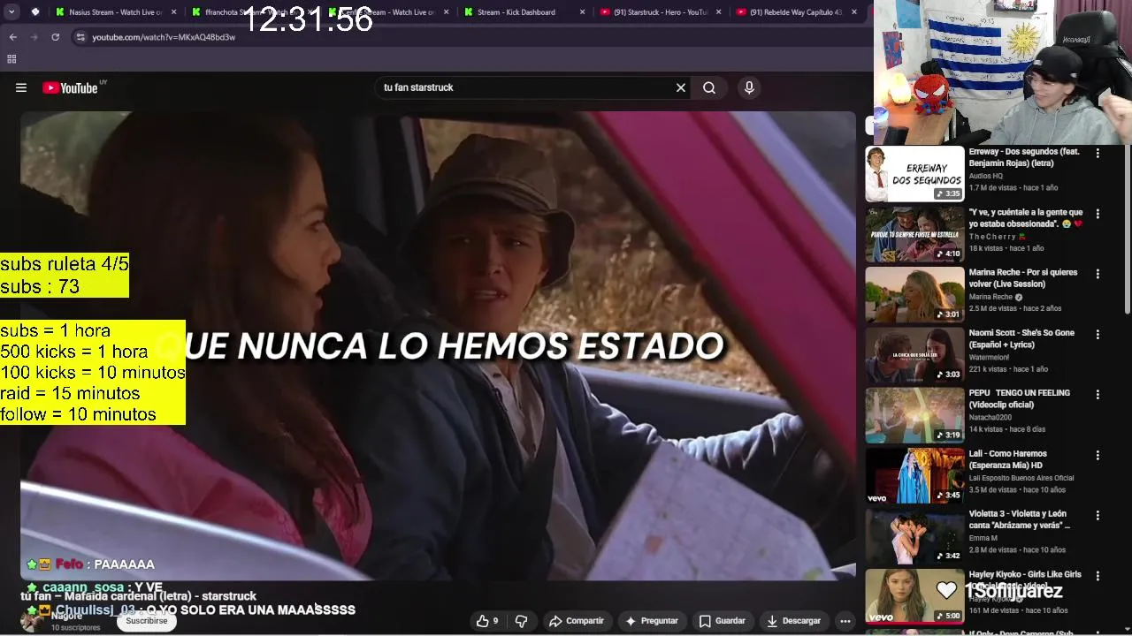Click the Compartir share button
1132x636 pixels.
pos(576,621)
